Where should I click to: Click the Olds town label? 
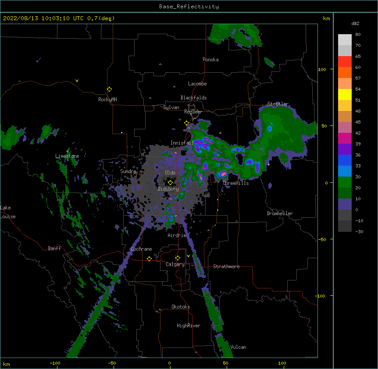(x=170, y=173)
